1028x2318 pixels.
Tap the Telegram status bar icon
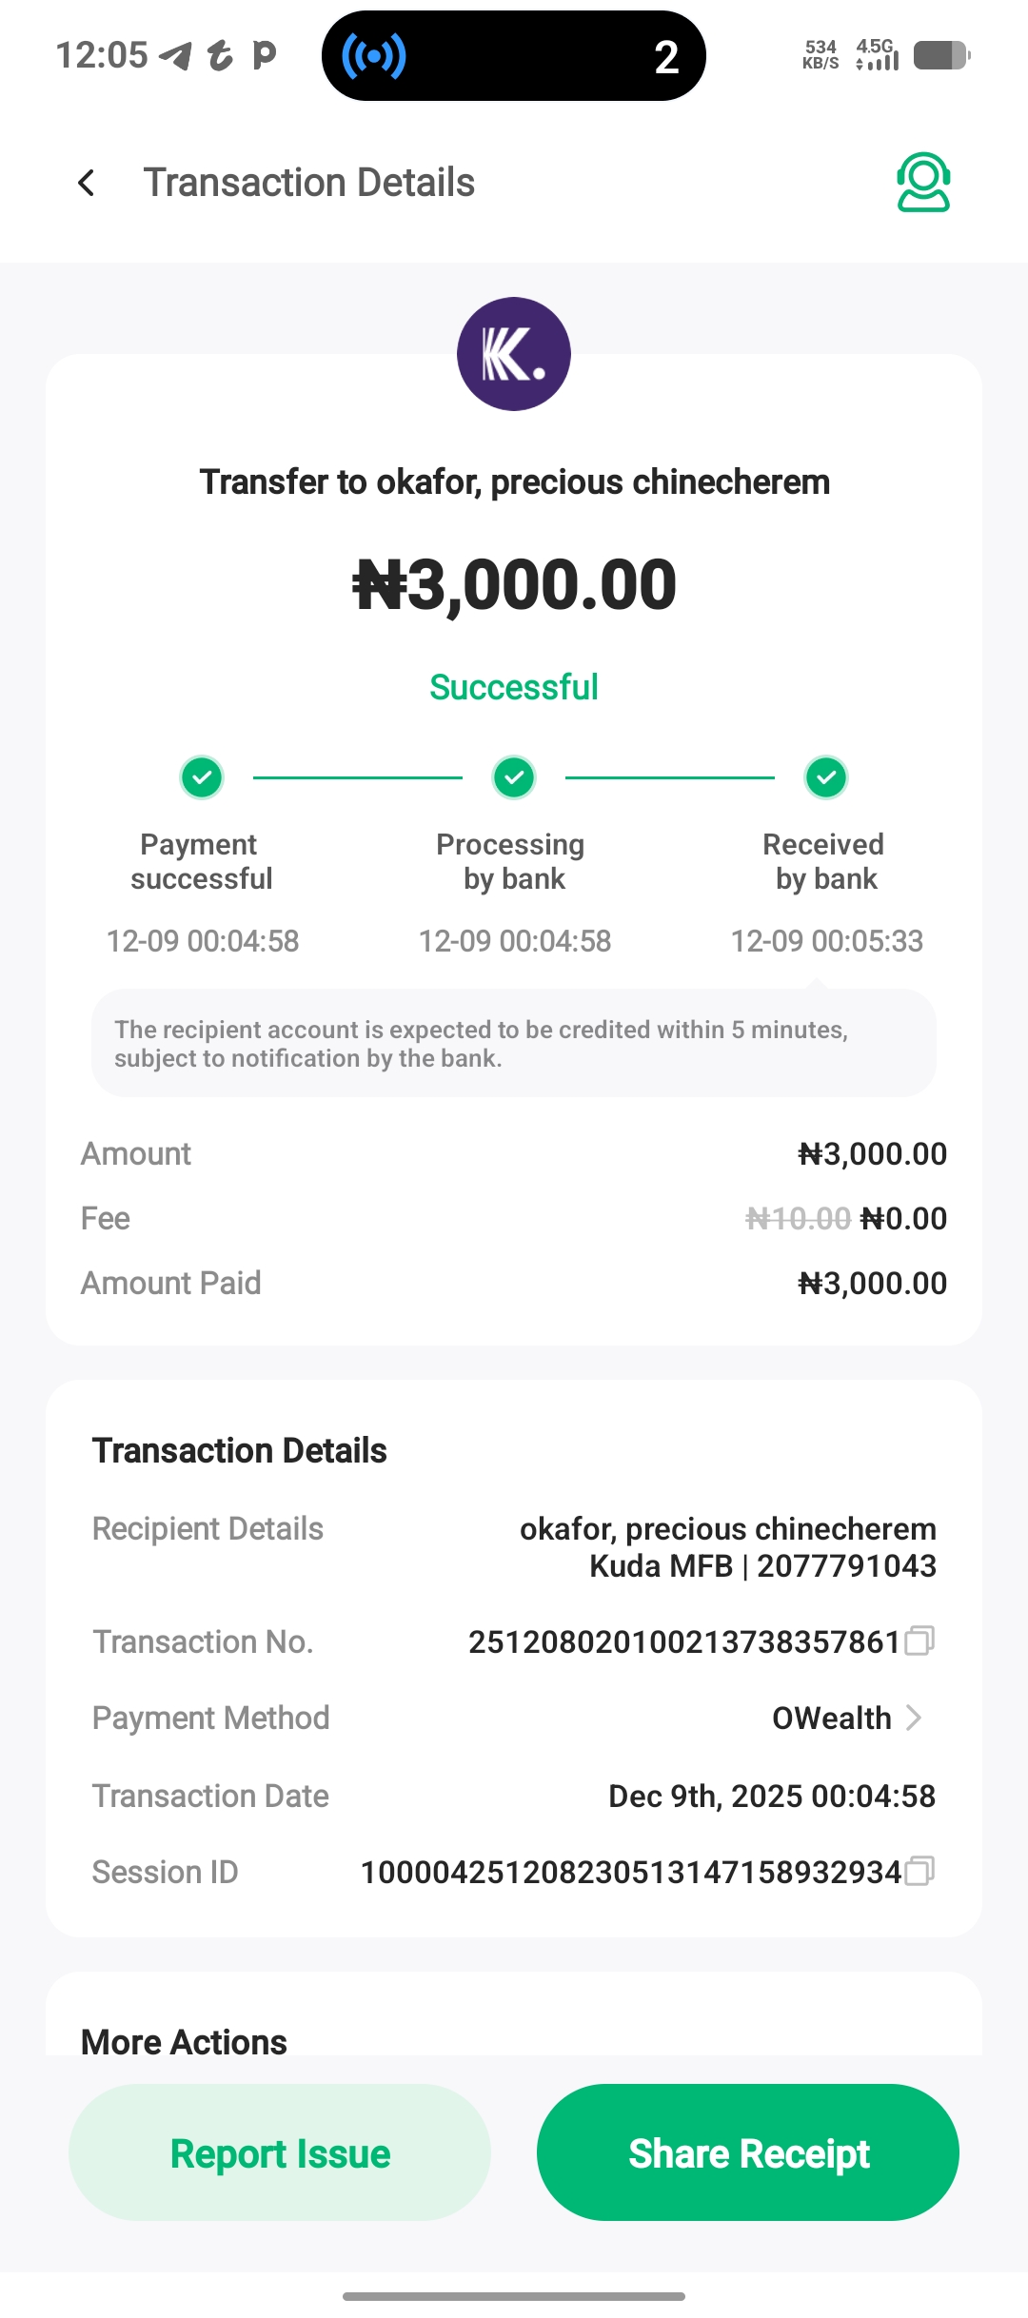click(175, 56)
